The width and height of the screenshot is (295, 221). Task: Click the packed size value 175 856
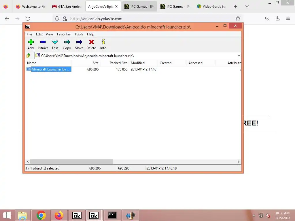(x=122, y=69)
